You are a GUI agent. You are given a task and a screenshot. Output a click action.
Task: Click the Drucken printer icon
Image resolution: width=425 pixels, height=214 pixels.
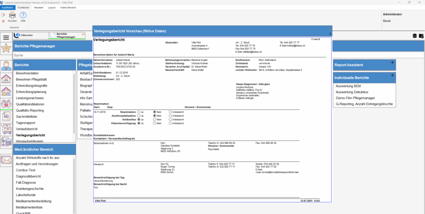coord(12,15)
